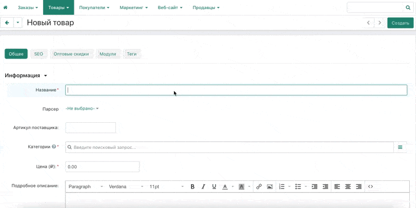Click the Артикул поставщика input field

(x=90, y=128)
